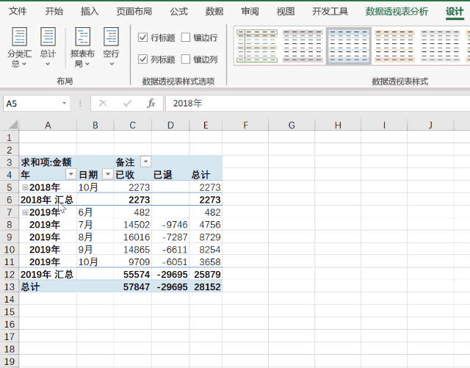
Task: Click the 总计 column header cell in row 4
Action: coord(206,175)
